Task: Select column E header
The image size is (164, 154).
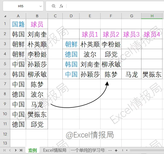Action: point(90,16)
